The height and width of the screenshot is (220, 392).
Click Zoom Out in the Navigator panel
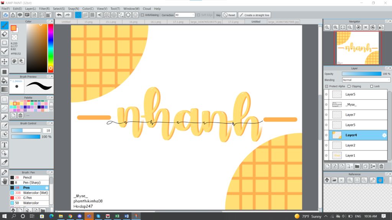[350, 27]
